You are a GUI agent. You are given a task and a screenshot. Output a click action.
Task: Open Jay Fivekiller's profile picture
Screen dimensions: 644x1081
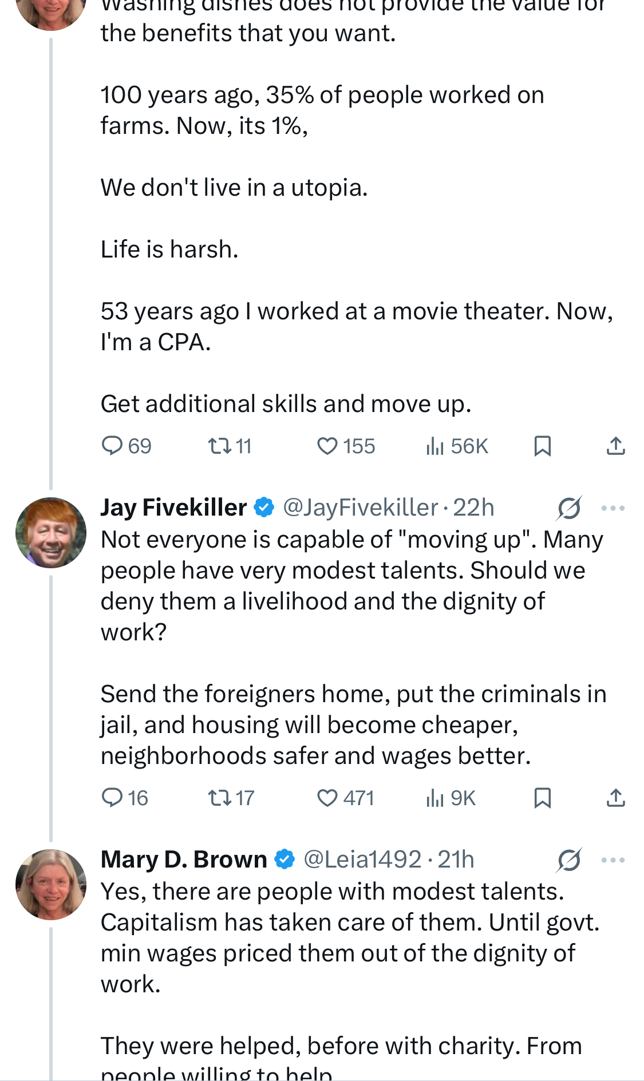(x=51, y=532)
